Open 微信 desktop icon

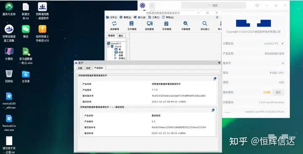click(x=26, y=31)
